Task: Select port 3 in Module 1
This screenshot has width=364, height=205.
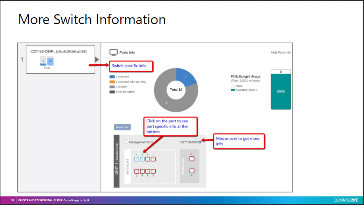Action: (x=142, y=159)
